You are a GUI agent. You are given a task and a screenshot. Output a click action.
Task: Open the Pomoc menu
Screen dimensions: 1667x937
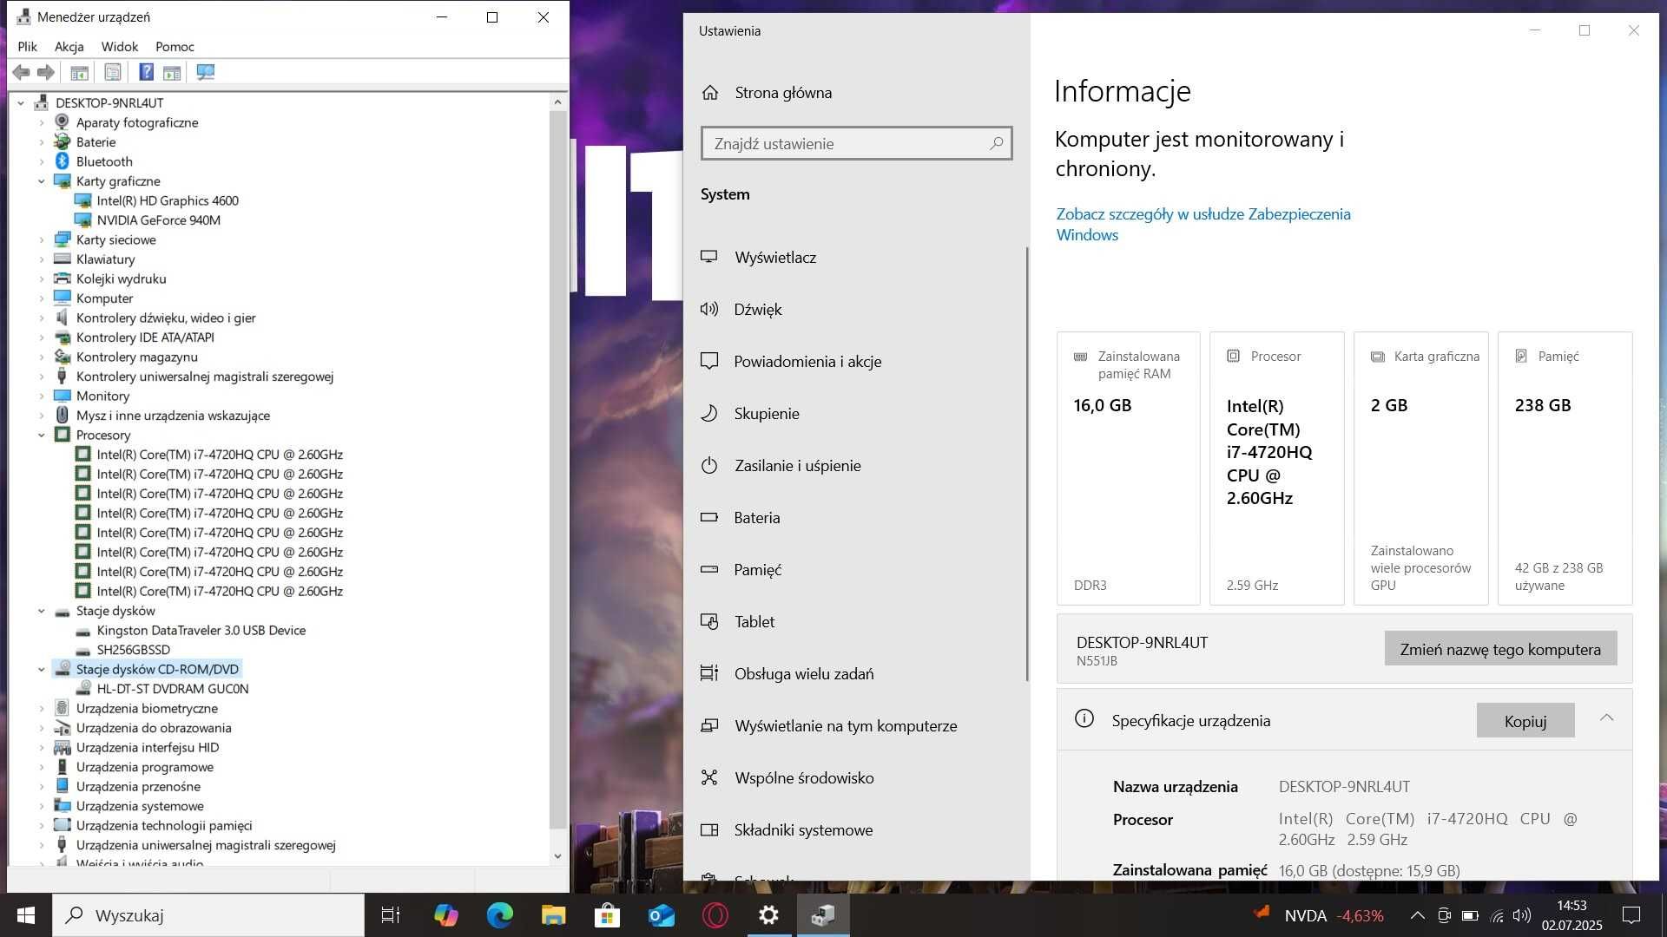(175, 47)
